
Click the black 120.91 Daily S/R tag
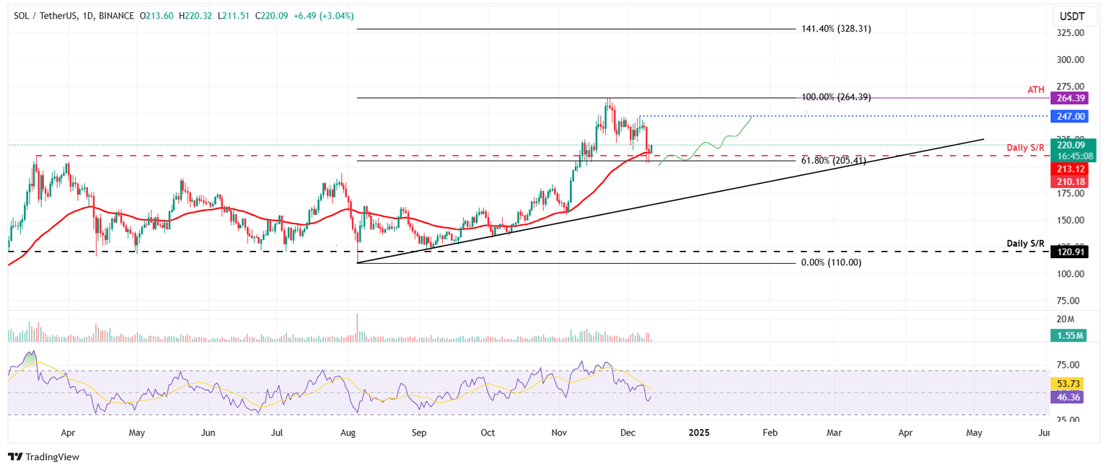(x=1069, y=252)
